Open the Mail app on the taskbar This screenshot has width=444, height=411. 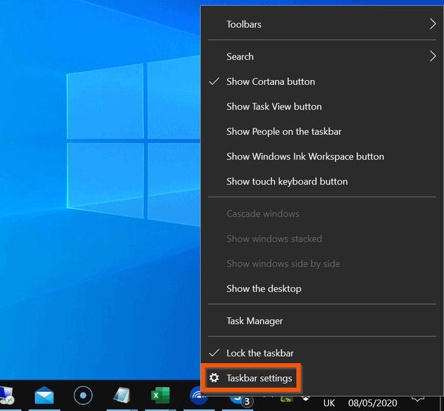coord(44,395)
